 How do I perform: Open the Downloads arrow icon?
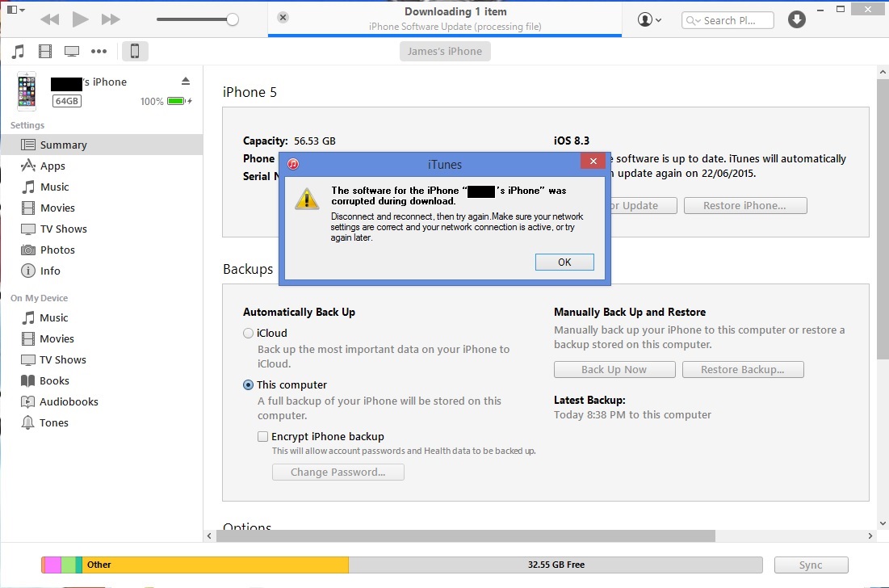click(x=797, y=20)
